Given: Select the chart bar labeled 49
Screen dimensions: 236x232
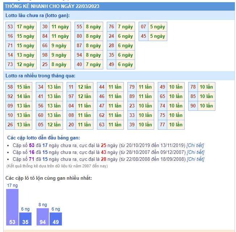Looking at the screenshot, I should (56, 219).
